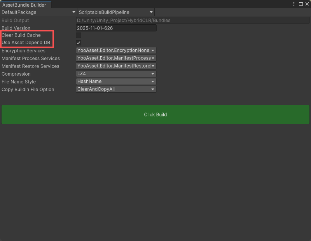Maximize the AssetBundle Builder window
This screenshot has height=241, width=311.
[x=301, y=4]
